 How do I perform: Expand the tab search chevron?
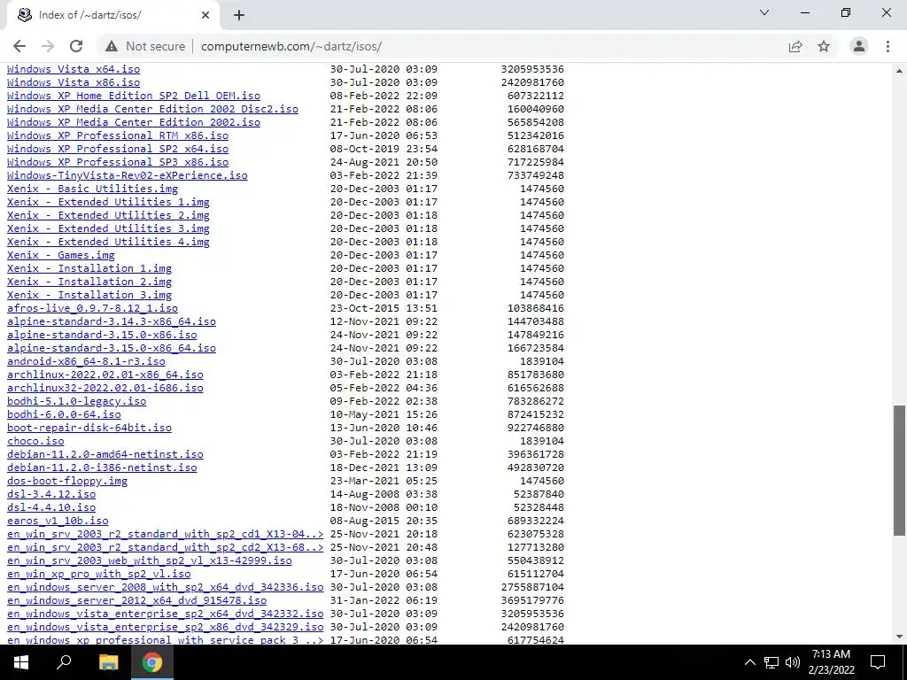coord(764,12)
